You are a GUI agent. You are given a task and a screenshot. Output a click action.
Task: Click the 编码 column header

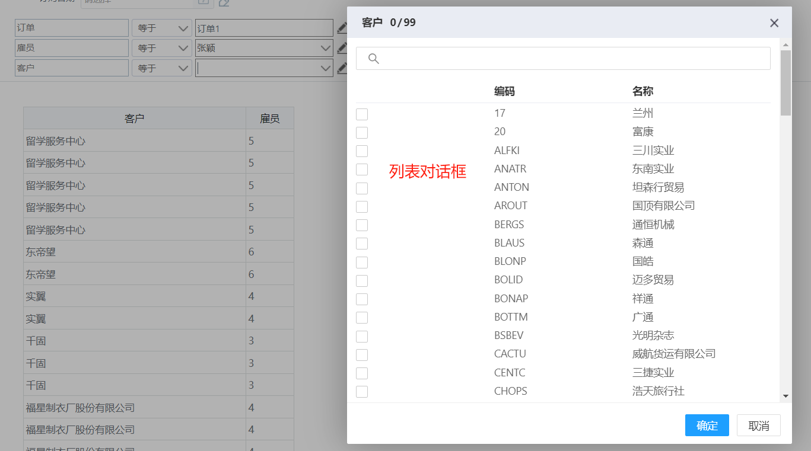504,91
